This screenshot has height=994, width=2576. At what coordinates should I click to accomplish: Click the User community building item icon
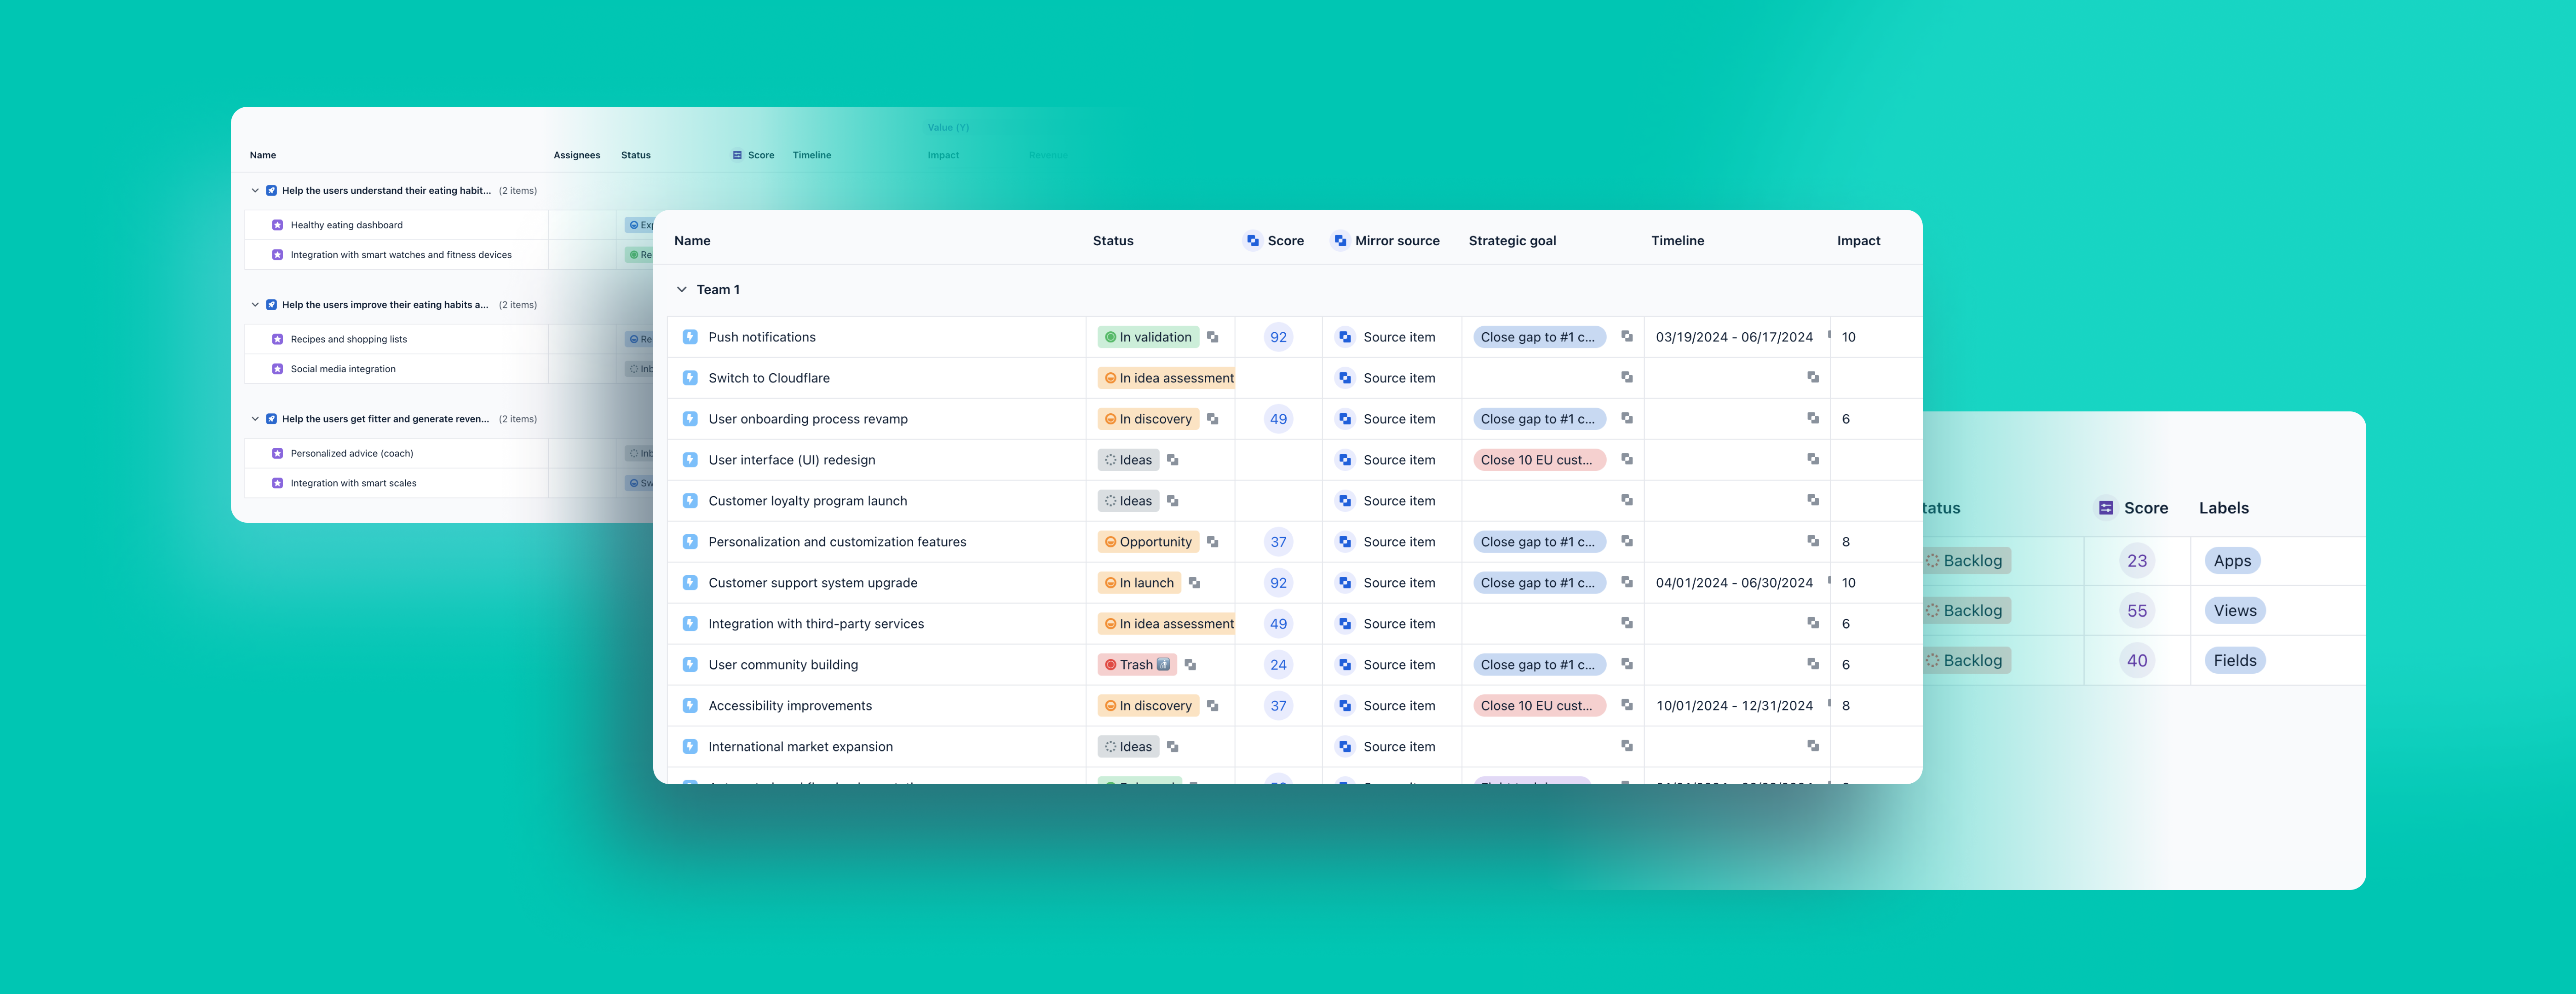click(690, 665)
